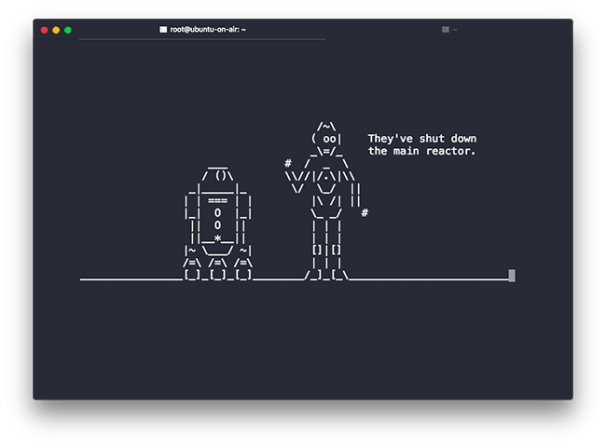The width and height of the screenshot is (606, 447).
Task: Maximize terminal using green button
Action: [x=68, y=30]
